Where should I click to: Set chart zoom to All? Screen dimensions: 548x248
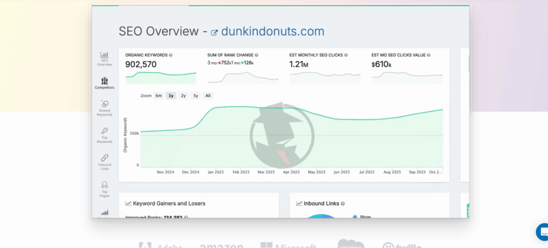point(208,95)
